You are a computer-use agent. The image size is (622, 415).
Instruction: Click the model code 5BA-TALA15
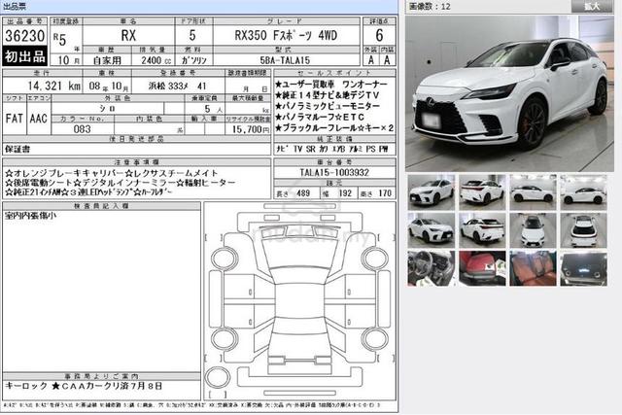(x=285, y=60)
